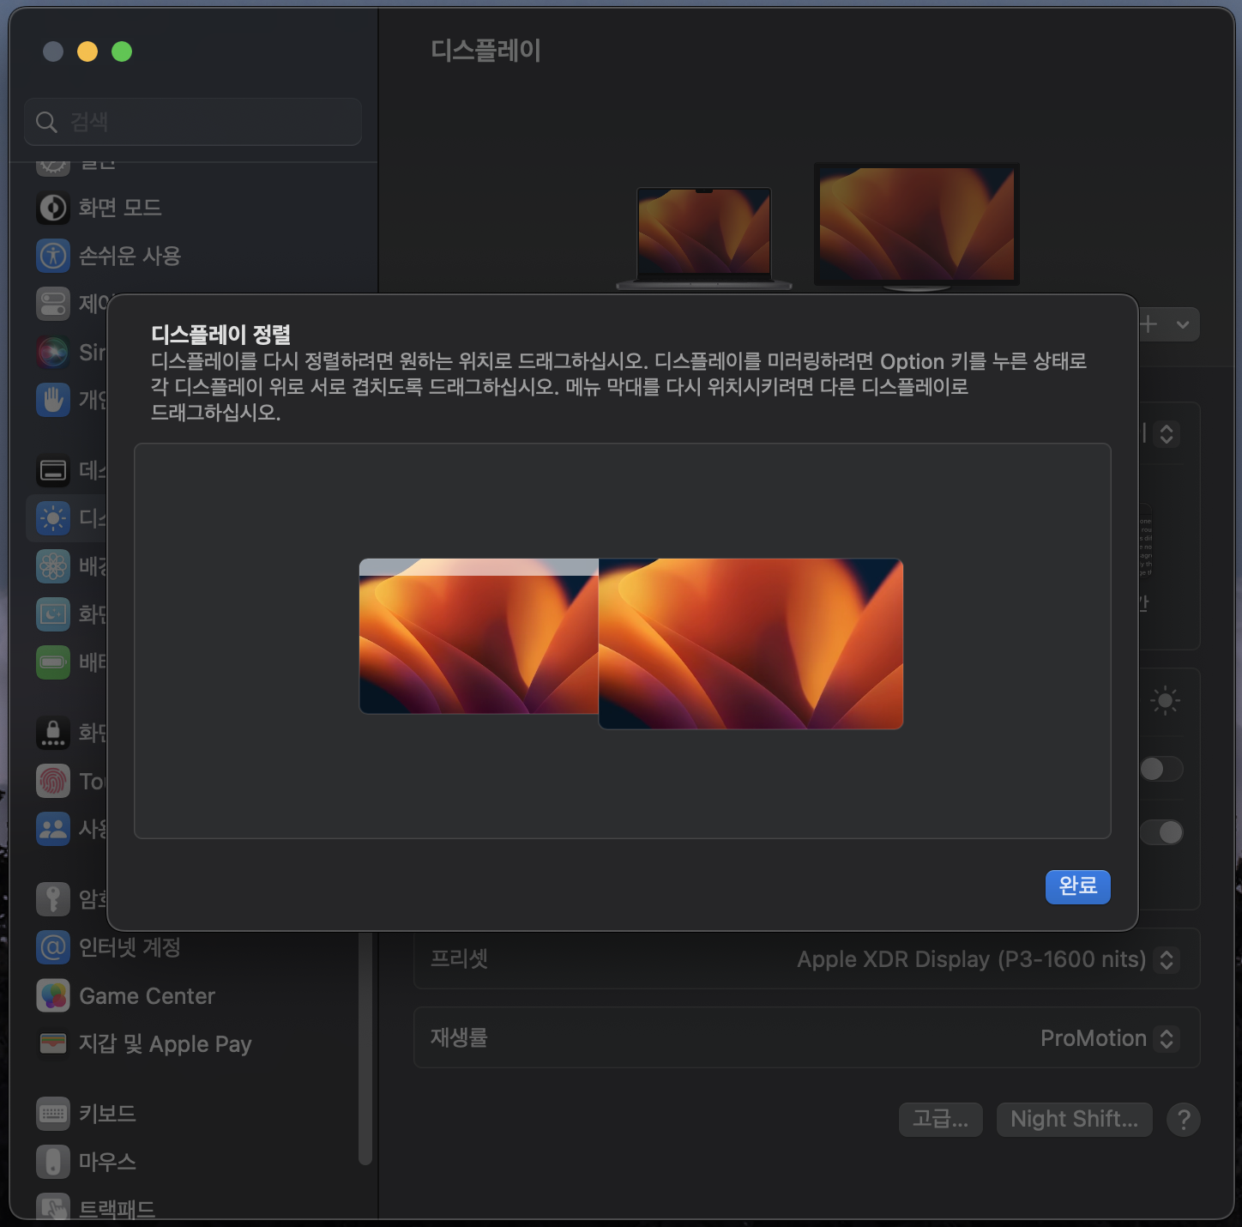Open the 화면 모드 settings icon
Screen dimensions: 1242x1227
coord(53,208)
